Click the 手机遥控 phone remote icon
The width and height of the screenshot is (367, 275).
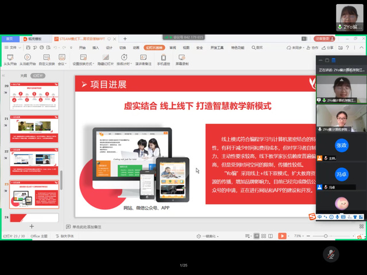(164, 58)
